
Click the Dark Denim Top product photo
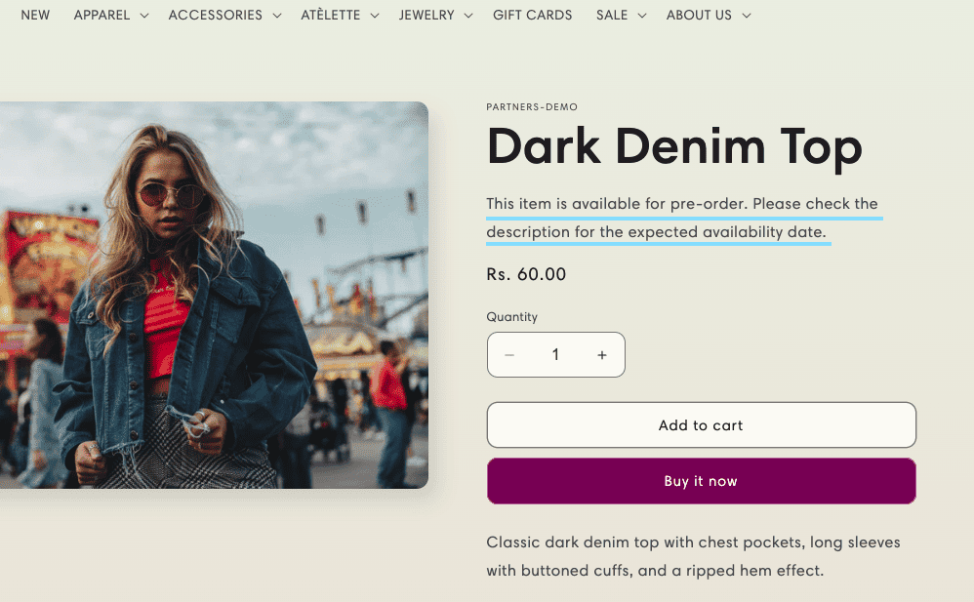(214, 295)
